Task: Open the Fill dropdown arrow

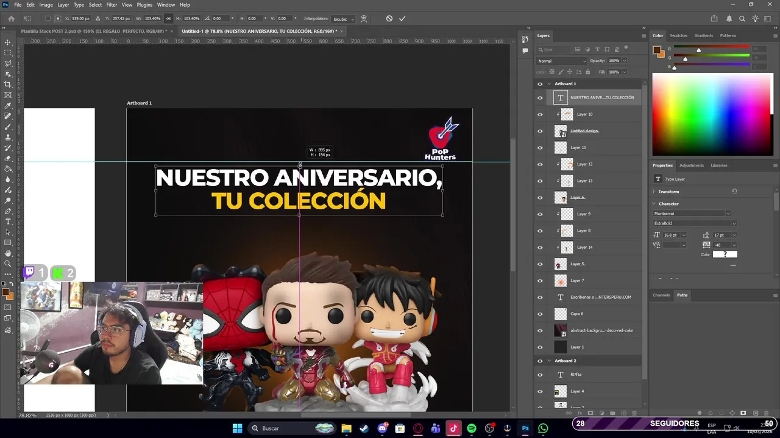Action: (623, 72)
